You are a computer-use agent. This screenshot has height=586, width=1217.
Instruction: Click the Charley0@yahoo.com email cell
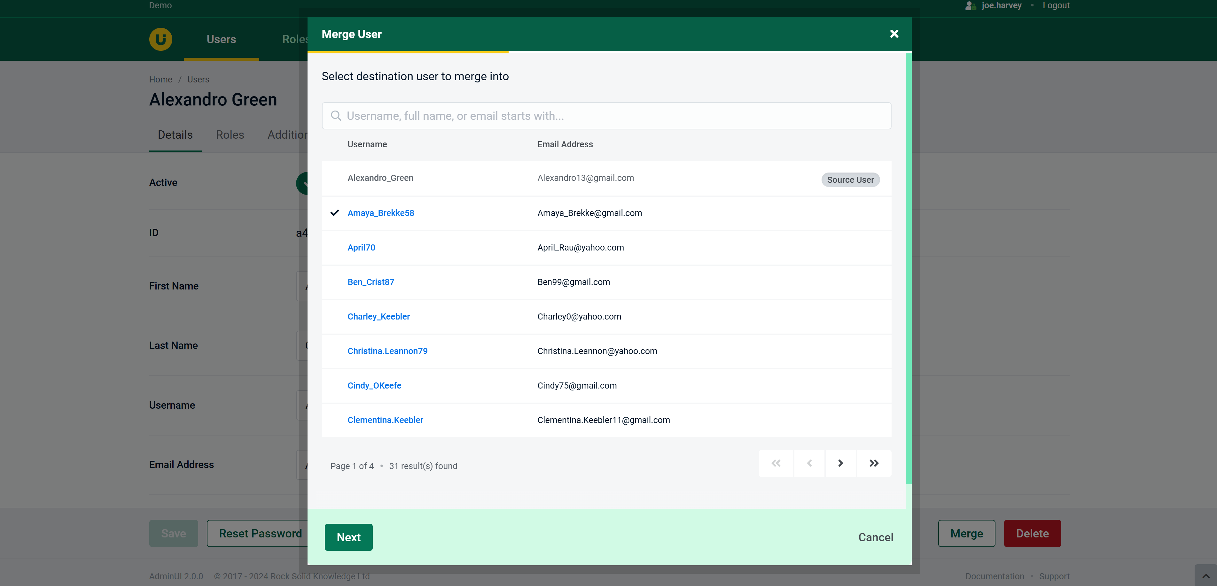pos(579,316)
